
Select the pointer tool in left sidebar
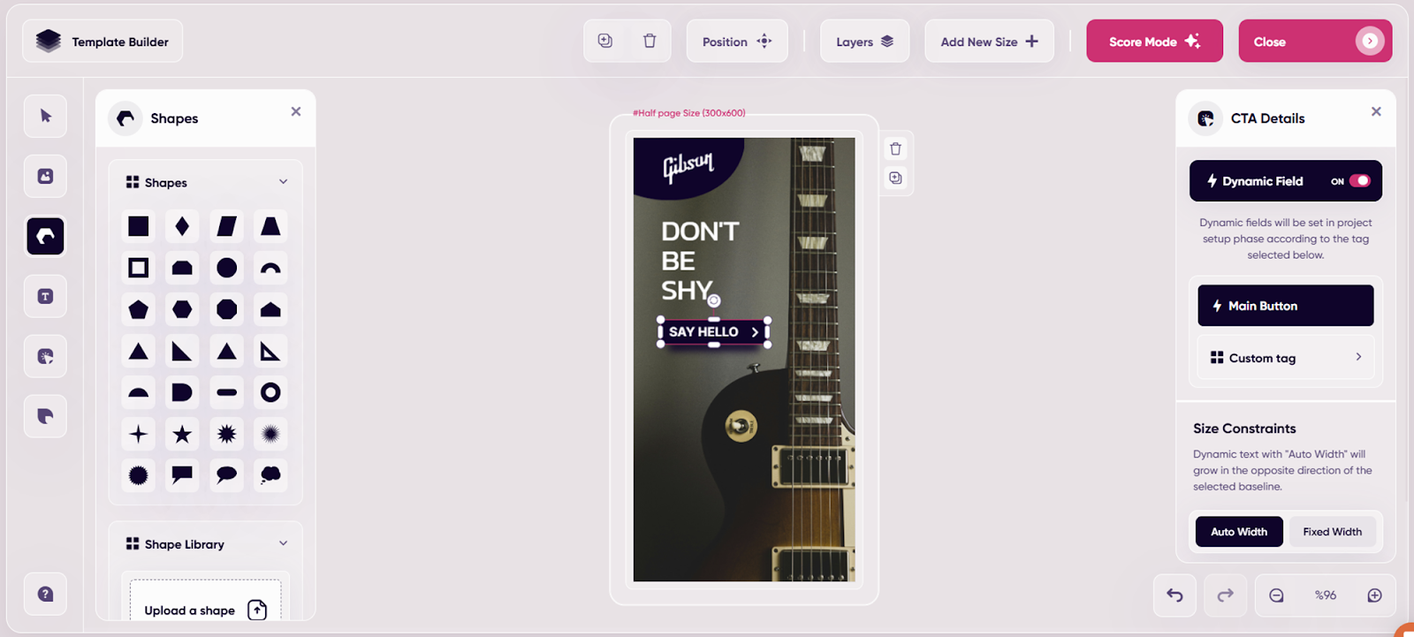coord(46,116)
